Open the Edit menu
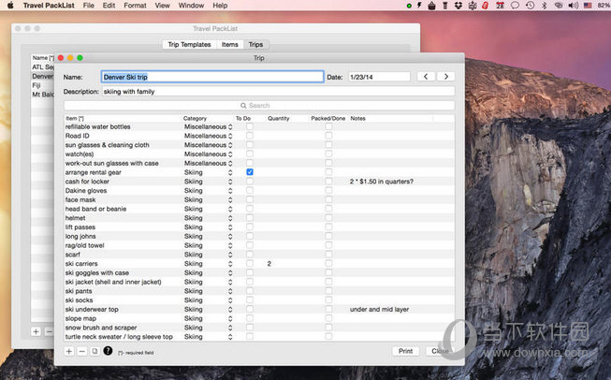This screenshot has width=611, height=380. 109,6
